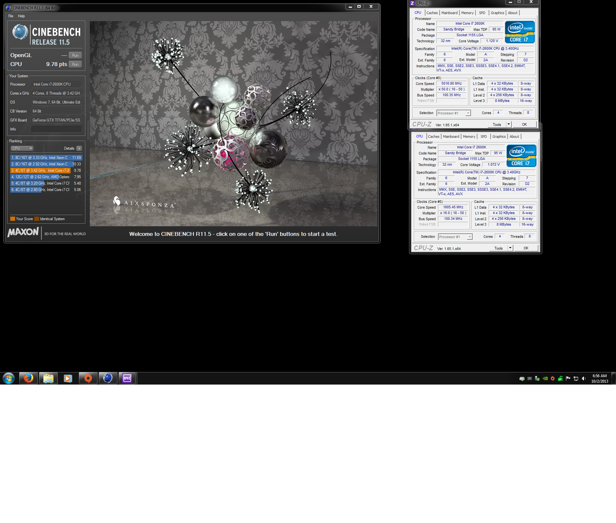
Task: Launch Firefox from the taskbar
Action: point(29,378)
